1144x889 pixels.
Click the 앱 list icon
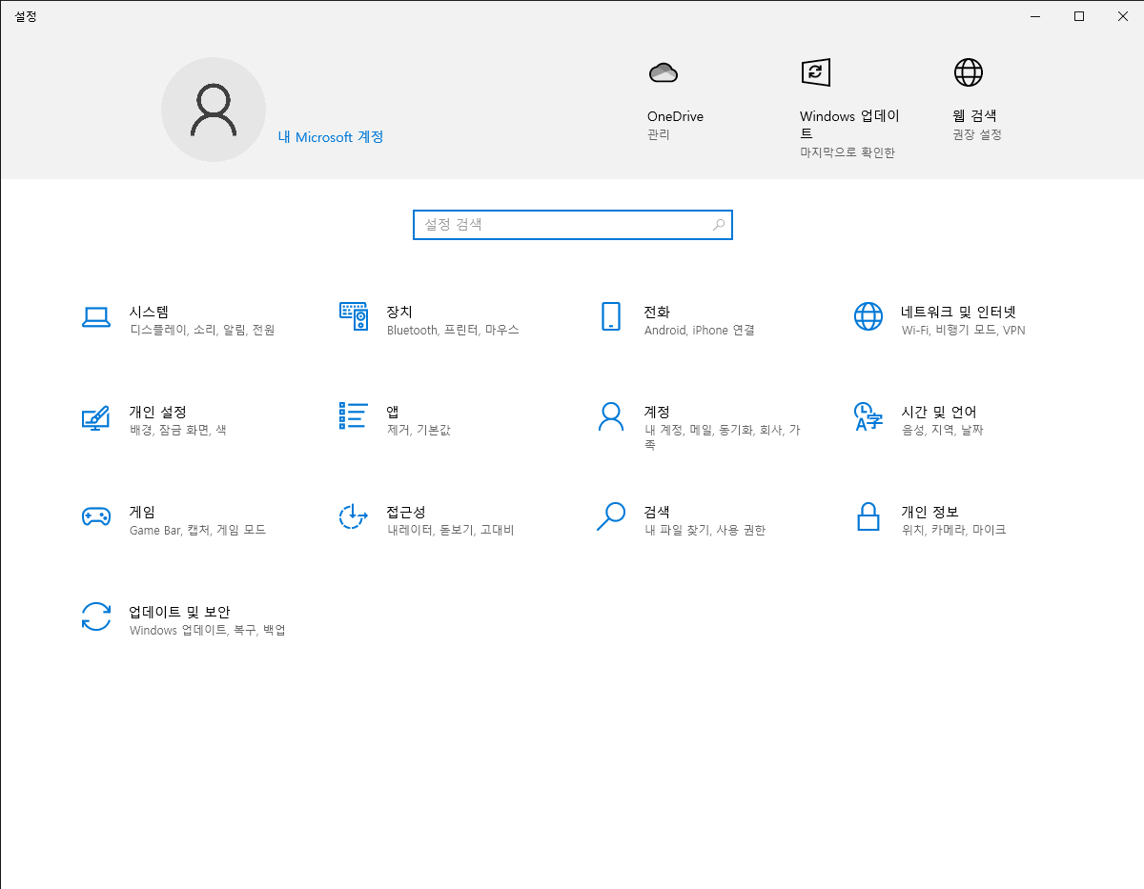pyautogui.click(x=354, y=415)
